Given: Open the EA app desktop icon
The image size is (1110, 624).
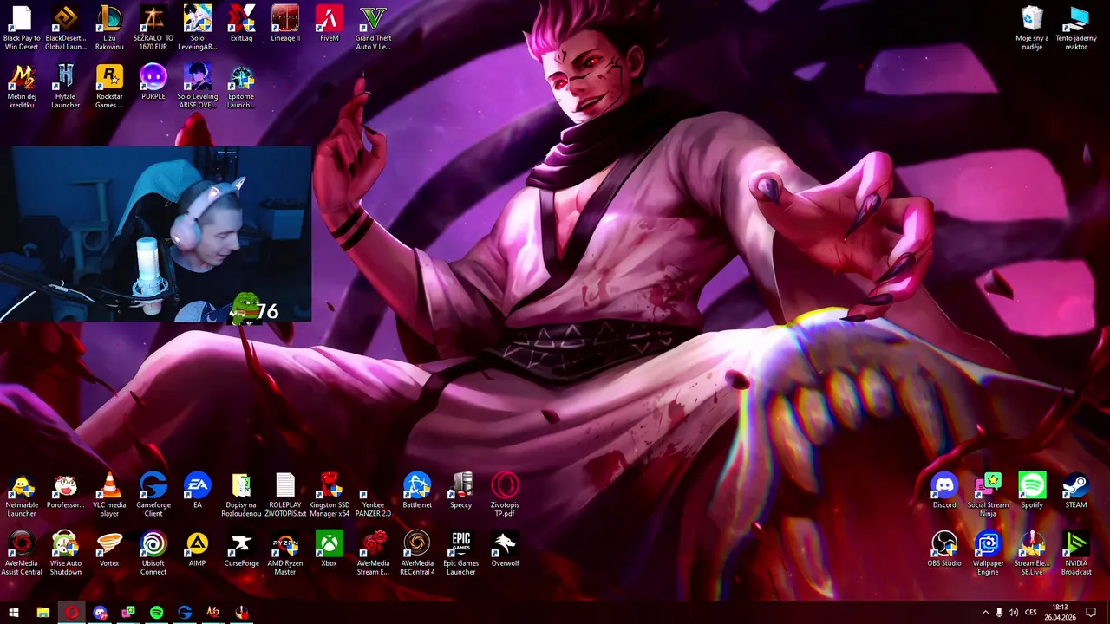Looking at the screenshot, I should coord(198,491).
